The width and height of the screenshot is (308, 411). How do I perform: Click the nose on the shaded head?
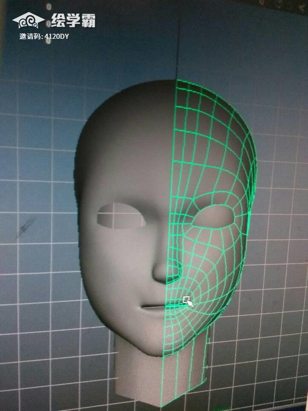click(x=160, y=271)
